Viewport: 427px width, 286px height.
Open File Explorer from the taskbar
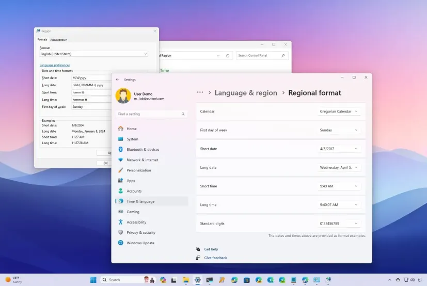(186, 280)
